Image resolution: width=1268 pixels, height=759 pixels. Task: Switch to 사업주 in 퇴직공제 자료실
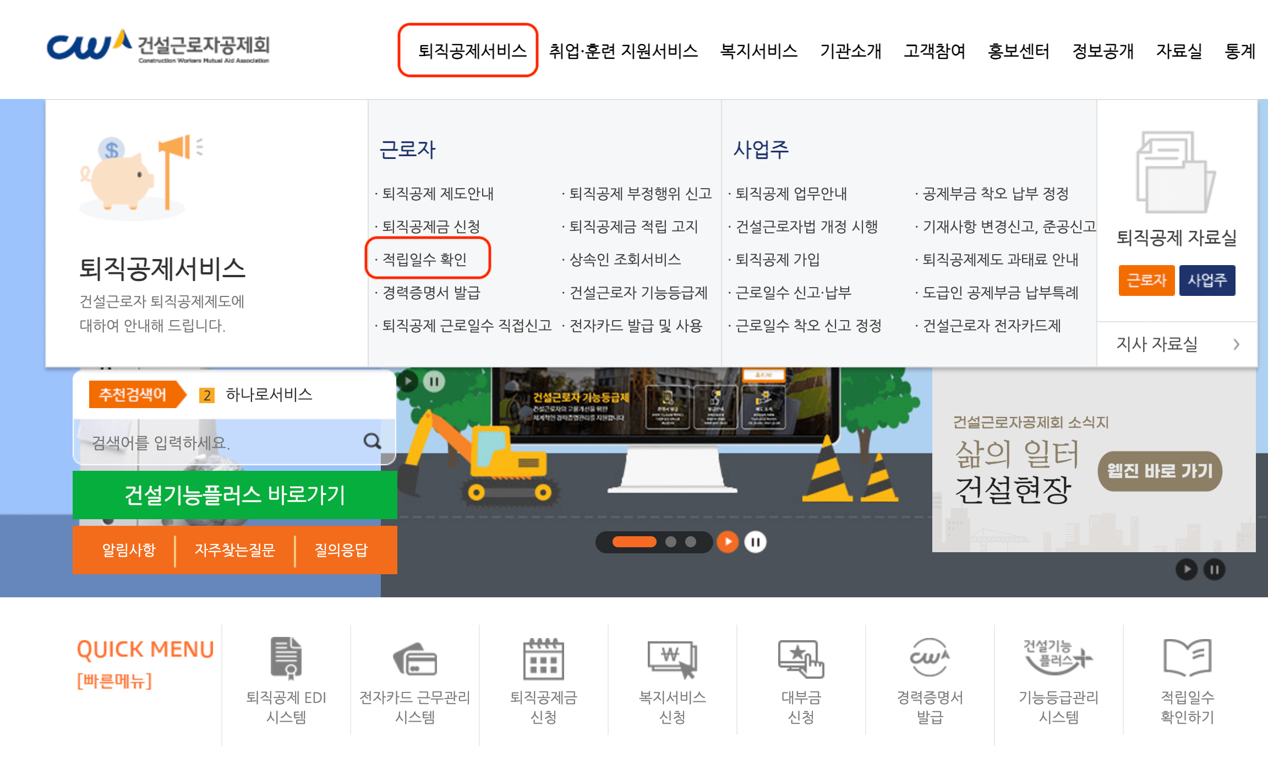pyautogui.click(x=1207, y=280)
